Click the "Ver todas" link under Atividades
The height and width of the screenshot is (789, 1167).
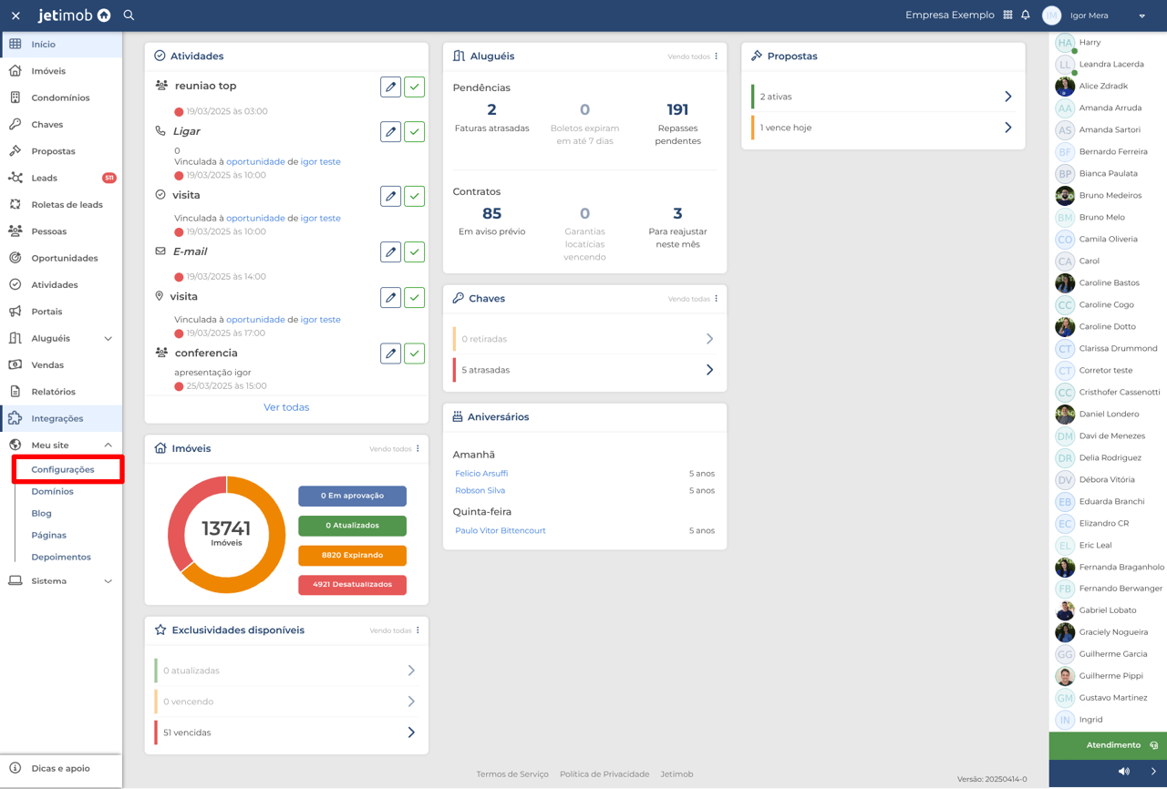pyautogui.click(x=286, y=407)
